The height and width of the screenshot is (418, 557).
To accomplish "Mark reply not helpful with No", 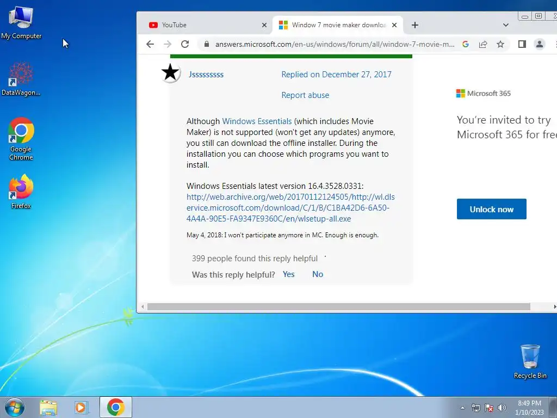I will 318,274.
